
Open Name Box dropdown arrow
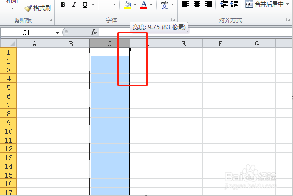57,33
